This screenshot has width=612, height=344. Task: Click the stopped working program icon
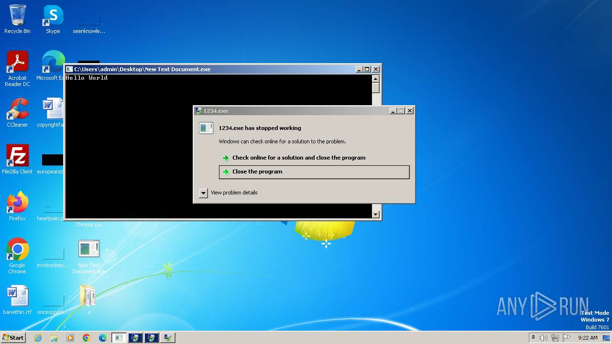point(206,128)
